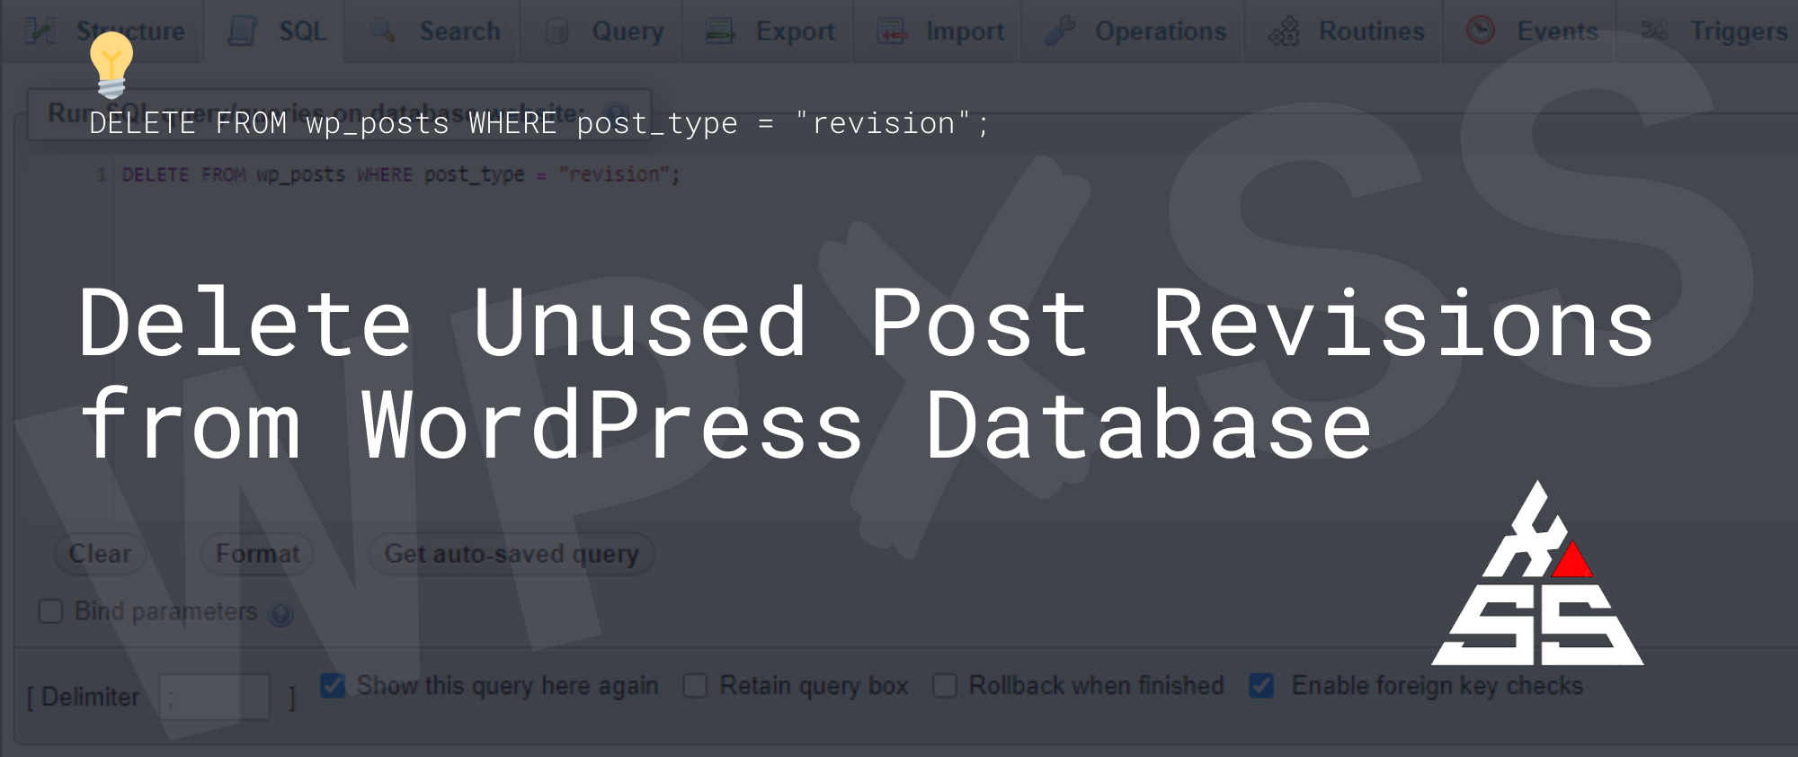Click the Query tab icon
The height and width of the screenshot is (757, 1798).
tap(557, 31)
